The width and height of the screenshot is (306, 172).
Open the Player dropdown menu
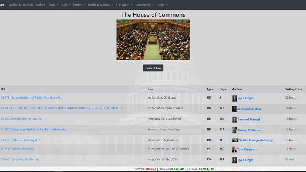click(162, 5)
